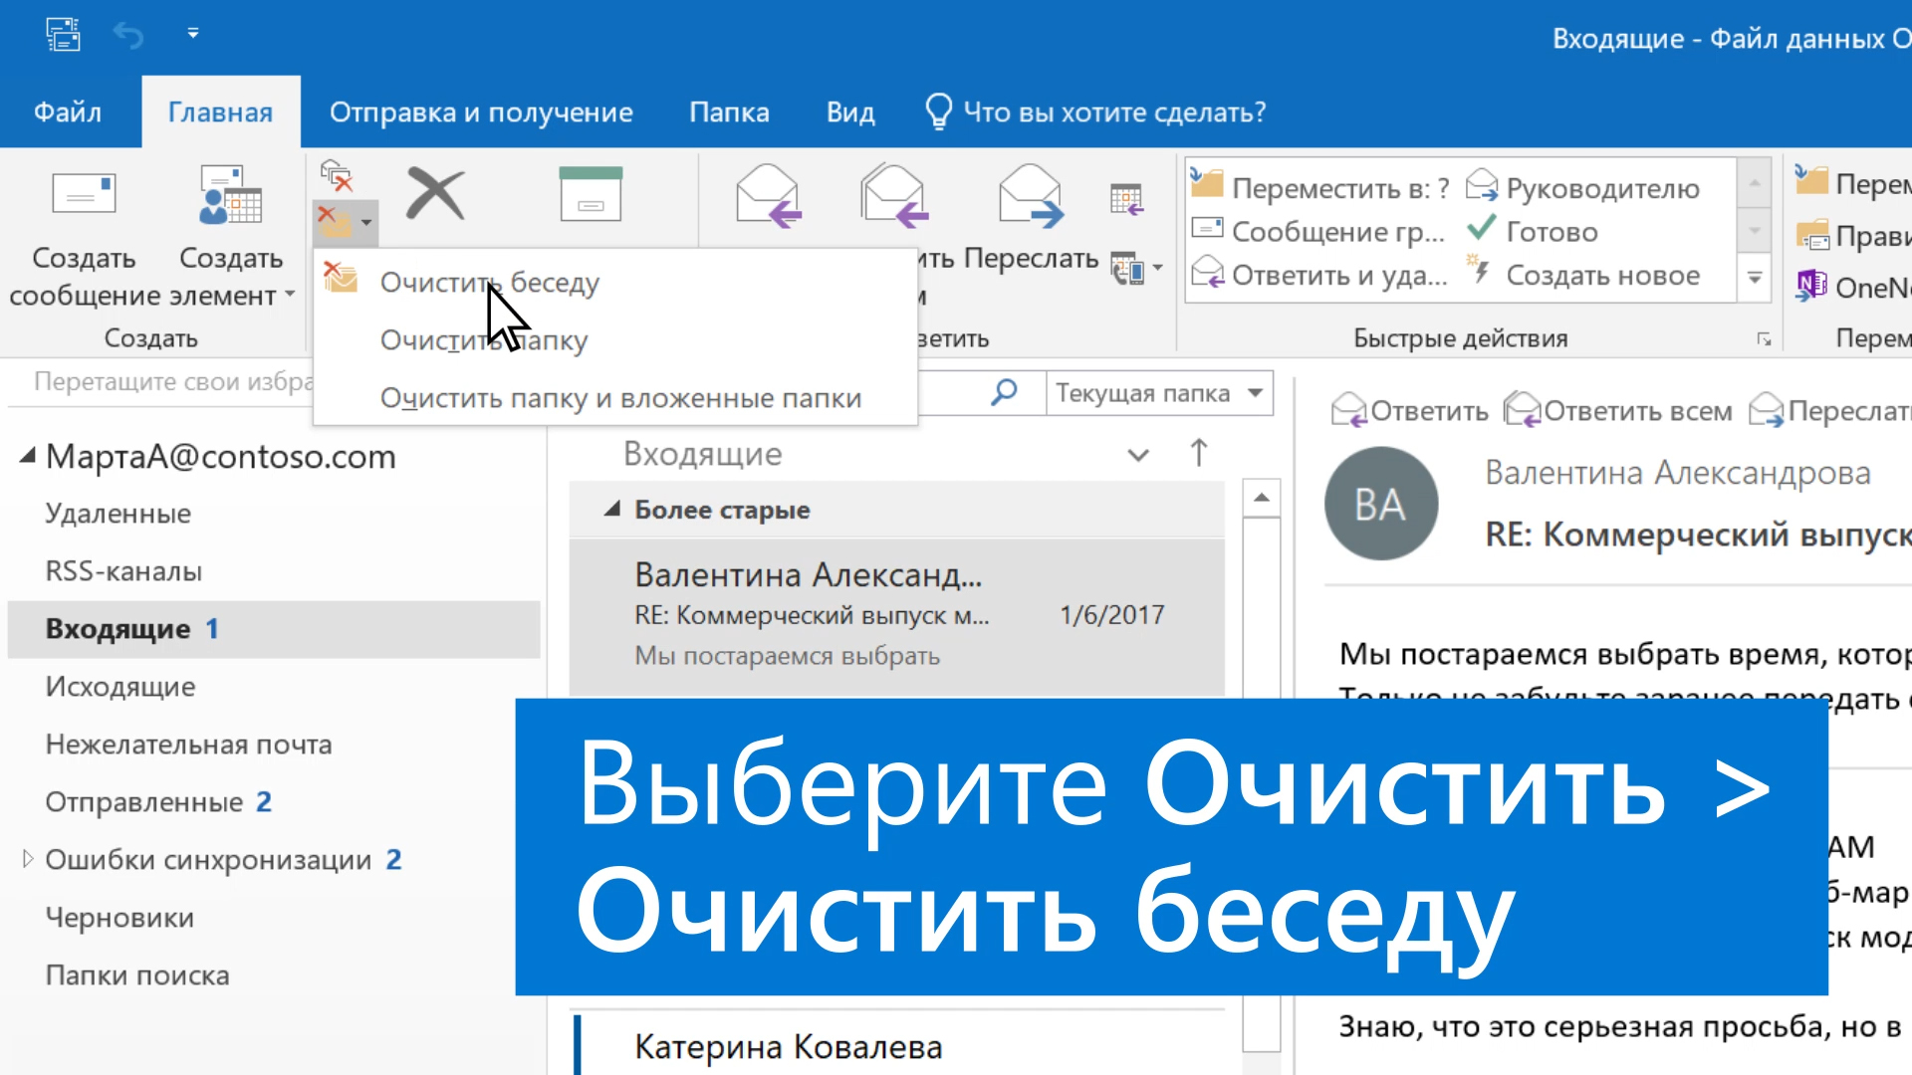The height and width of the screenshot is (1075, 1912).
Task: Open Быстрые действия dialog launcher
Action: 1764,339
